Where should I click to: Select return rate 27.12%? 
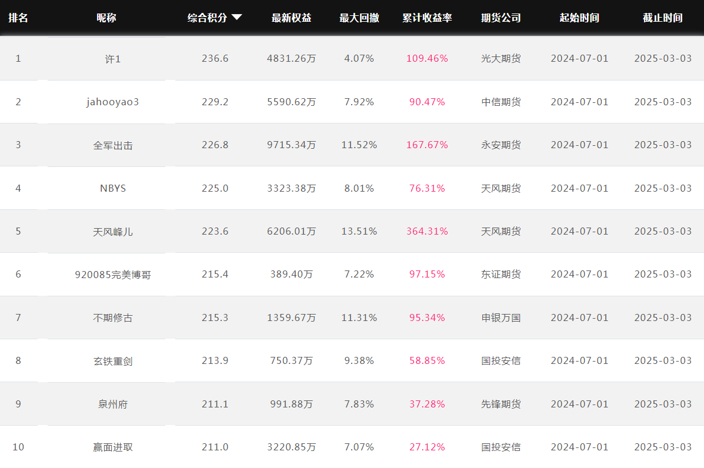[x=427, y=447]
